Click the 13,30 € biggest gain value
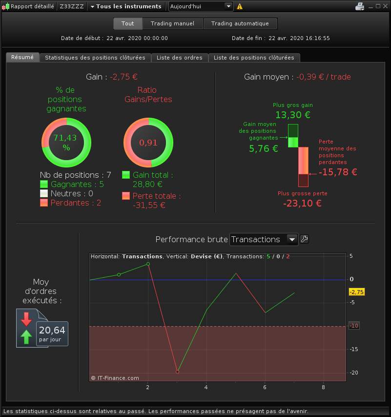 tap(293, 115)
